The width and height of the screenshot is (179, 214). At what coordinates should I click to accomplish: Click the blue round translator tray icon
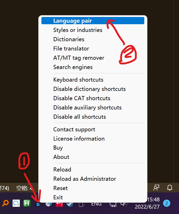[x=38, y=204]
